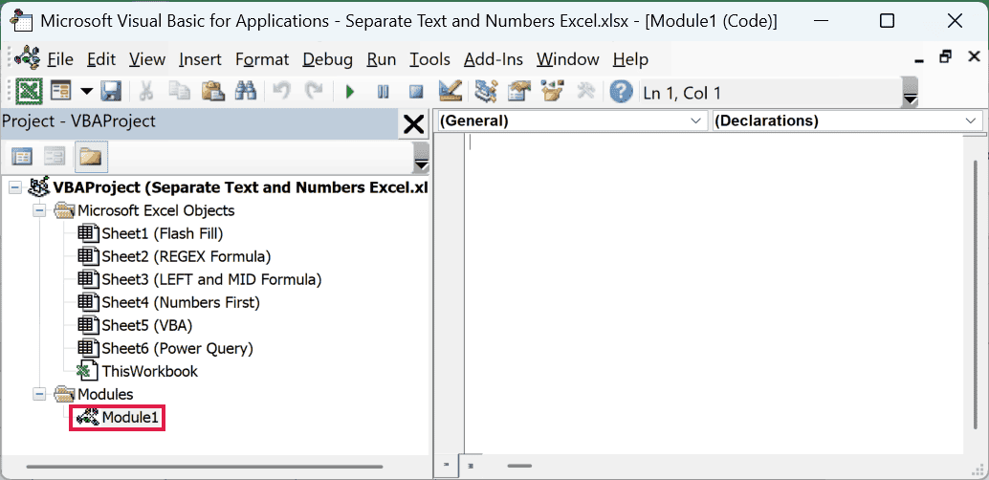This screenshot has width=989, height=480.
Task: Click the Paste clipboard icon
Action: 212,92
